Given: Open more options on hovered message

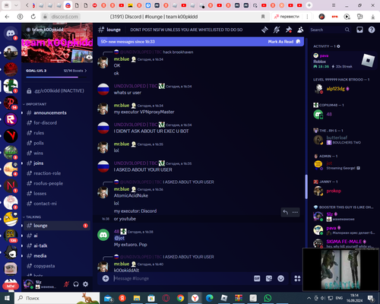Looking at the screenshot, I should [295, 212].
